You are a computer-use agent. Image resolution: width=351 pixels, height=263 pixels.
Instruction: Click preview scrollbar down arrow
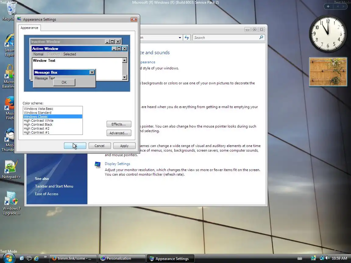pyautogui.click(x=125, y=77)
